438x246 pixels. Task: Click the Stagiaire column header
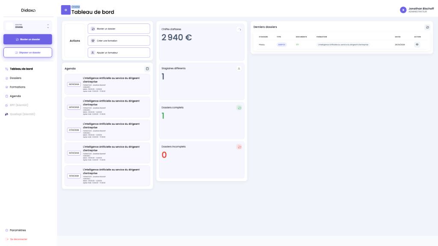click(x=263, y=37)
